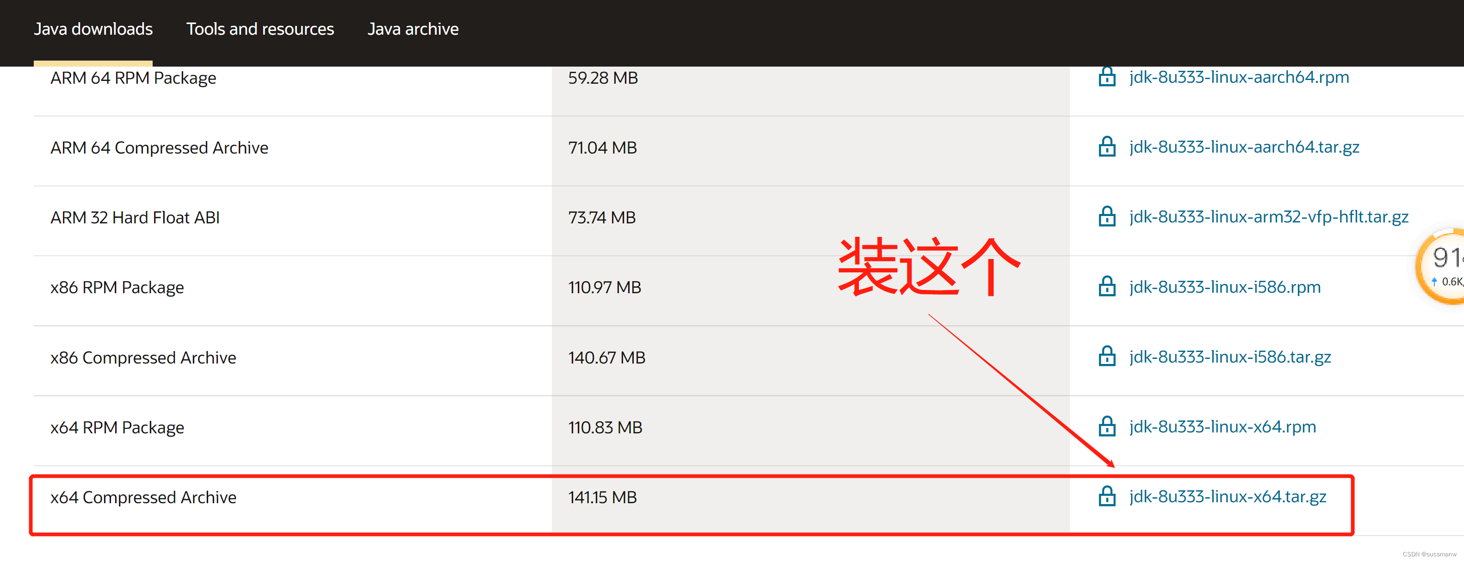Select x64 RPM Package text
The width and height of the screenshot is (1464, 561).
(x=117, y=427)
